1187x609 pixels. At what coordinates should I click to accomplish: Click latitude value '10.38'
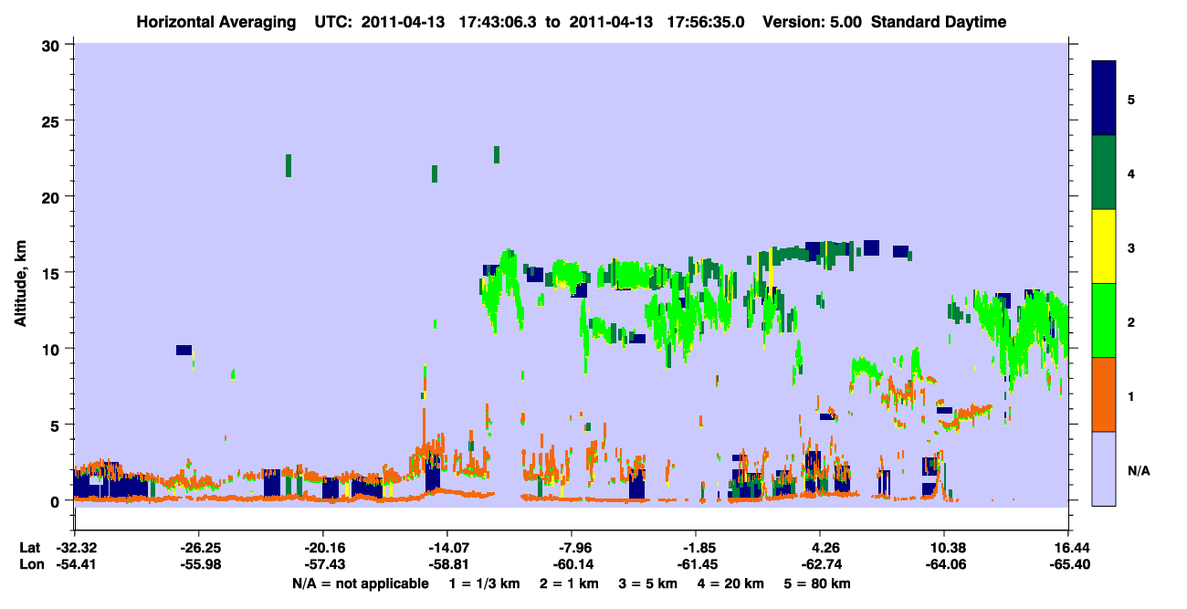[x=945, y=548]
